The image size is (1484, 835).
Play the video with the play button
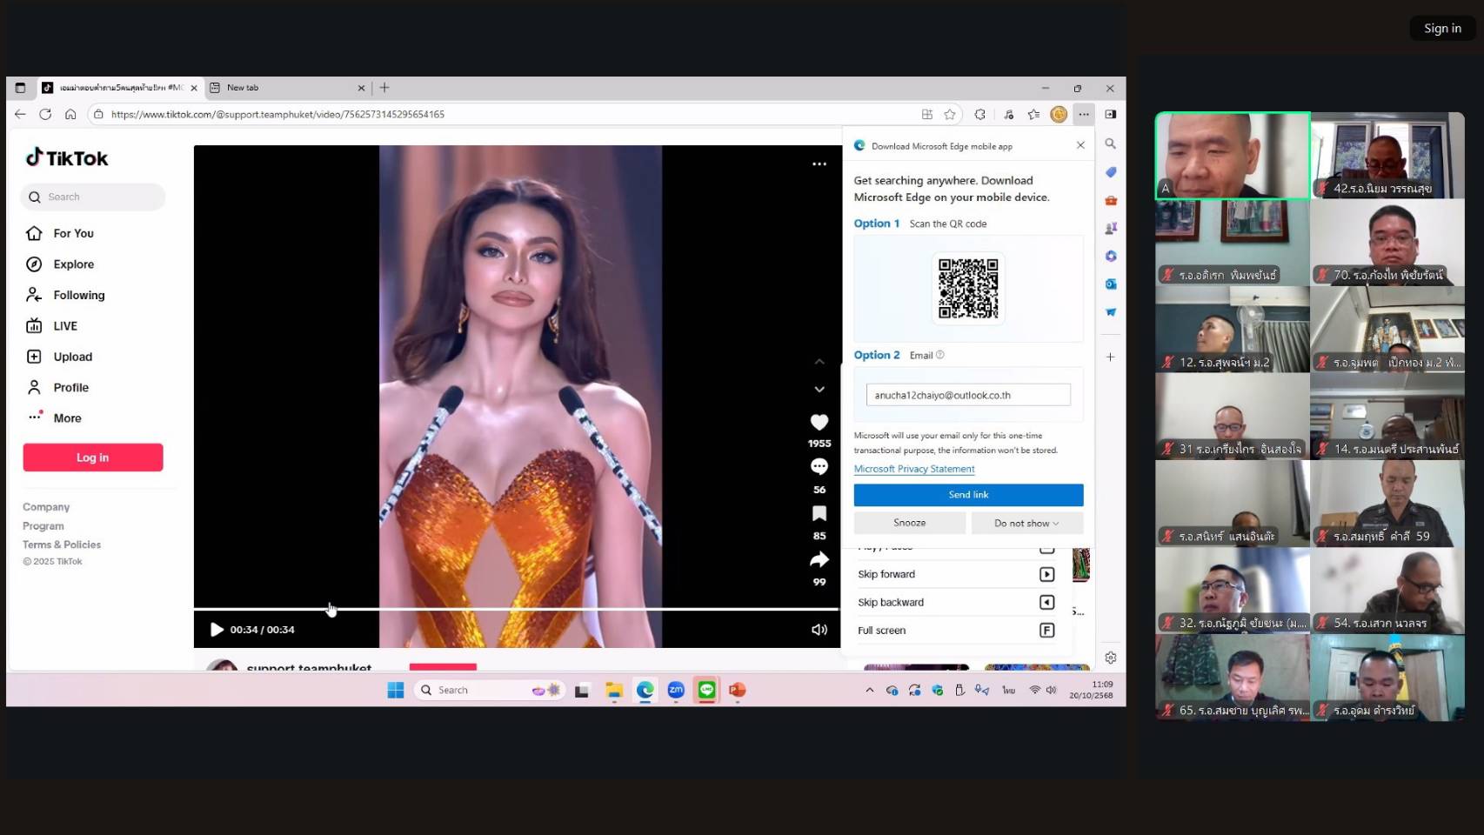(217, 630)
